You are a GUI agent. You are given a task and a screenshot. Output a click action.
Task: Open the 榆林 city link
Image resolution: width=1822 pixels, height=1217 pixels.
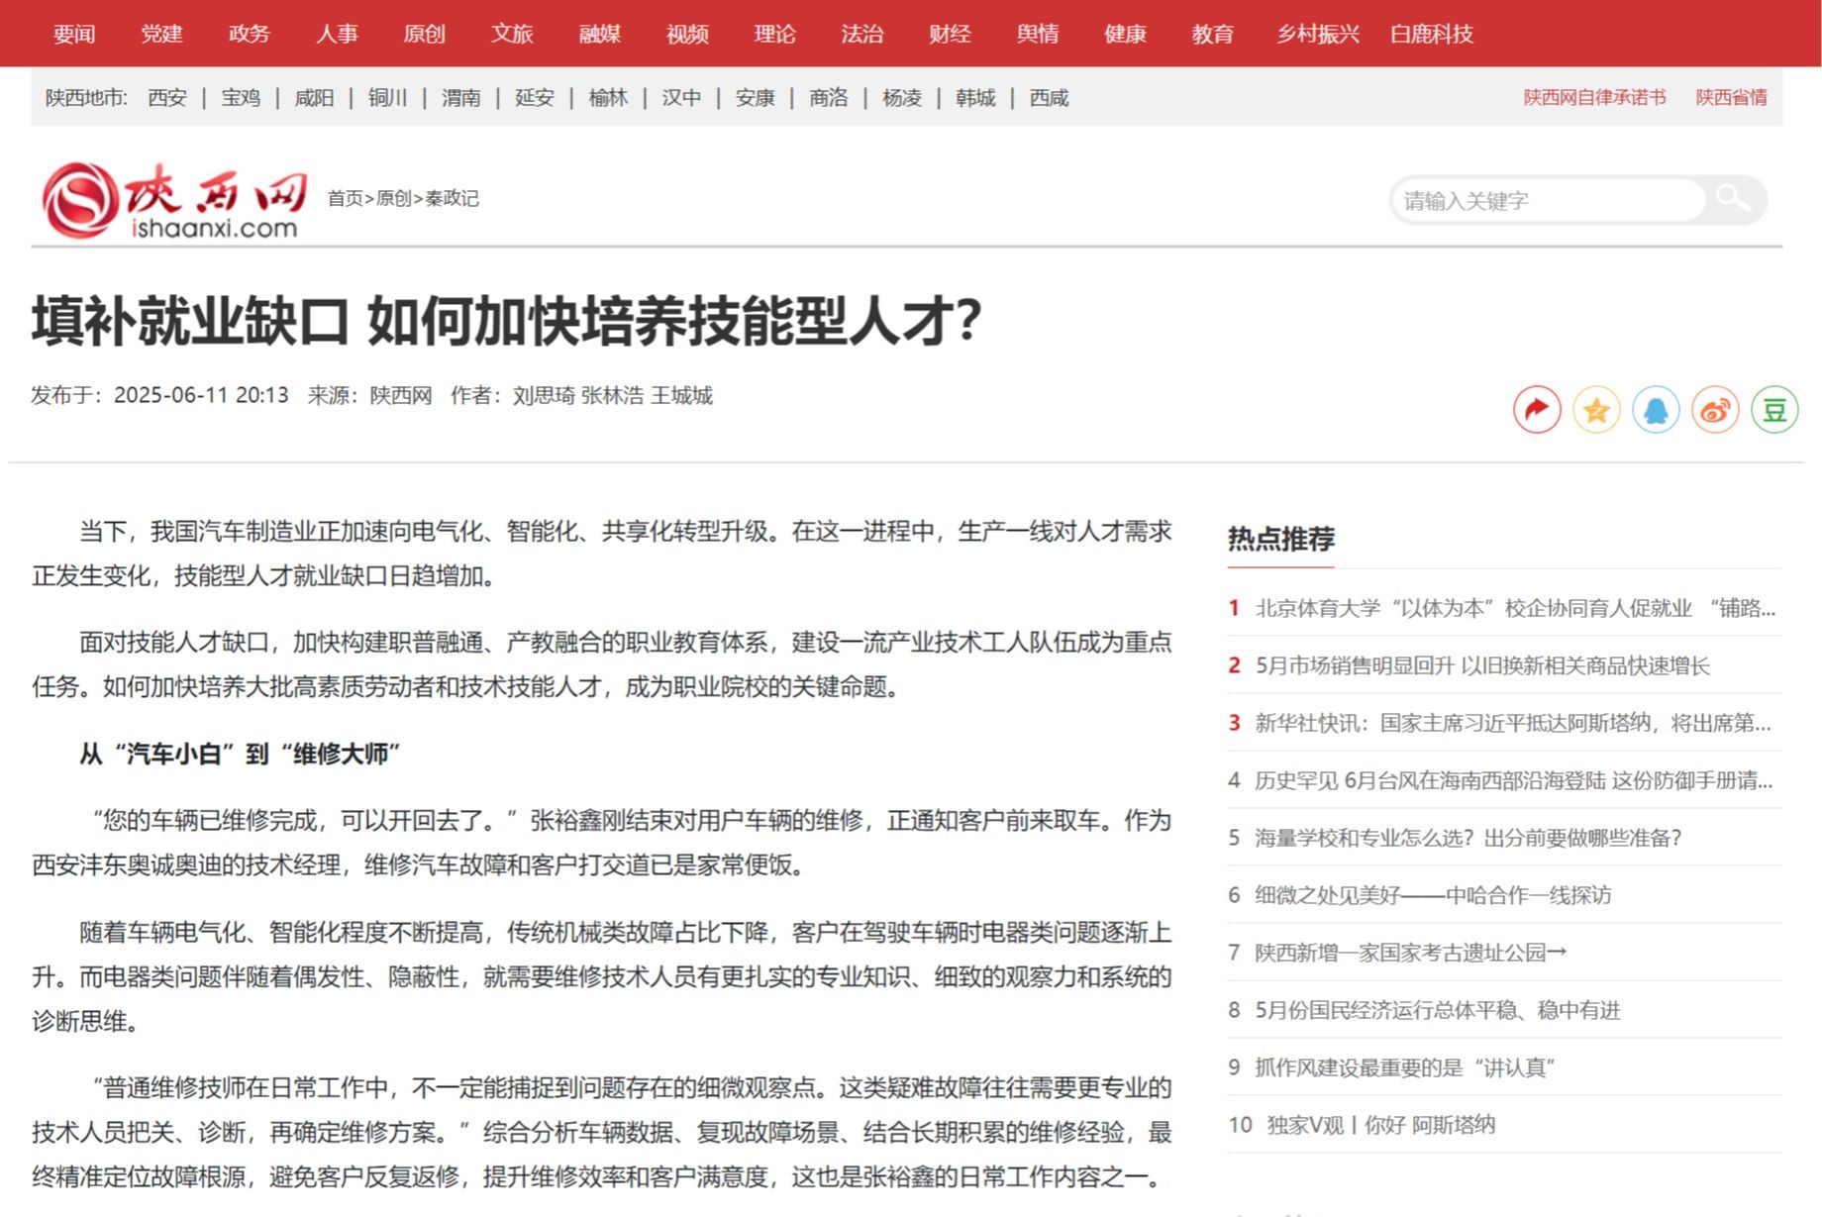pyautogui.click(x=608, y=97)
